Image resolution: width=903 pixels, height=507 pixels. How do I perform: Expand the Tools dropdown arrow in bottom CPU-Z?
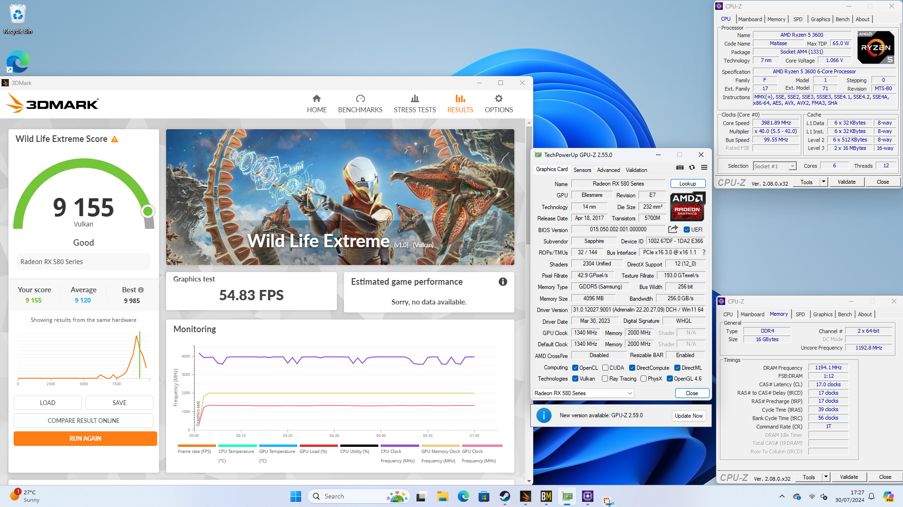pos(826,477)
